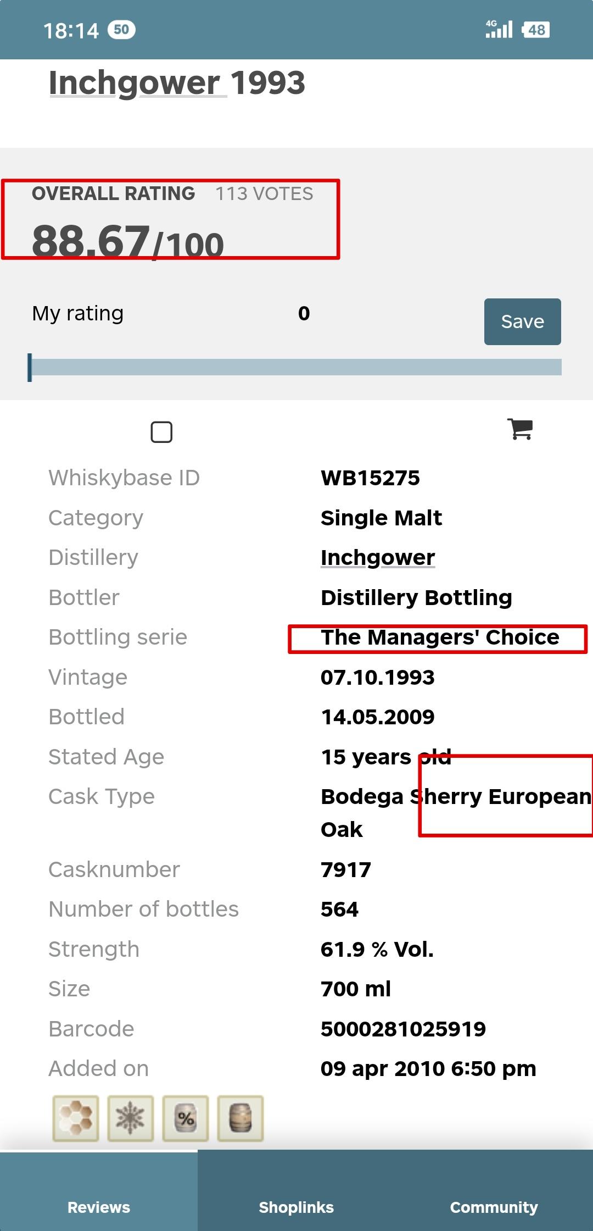
Task: Tap the honeycomb colour badge icon
Action: (76, 1118)
